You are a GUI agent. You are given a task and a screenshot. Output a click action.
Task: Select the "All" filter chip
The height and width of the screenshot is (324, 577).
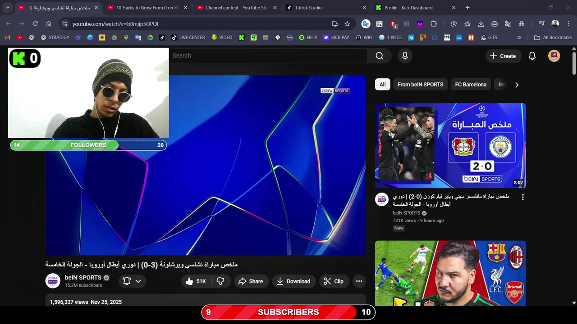(382, 85)
